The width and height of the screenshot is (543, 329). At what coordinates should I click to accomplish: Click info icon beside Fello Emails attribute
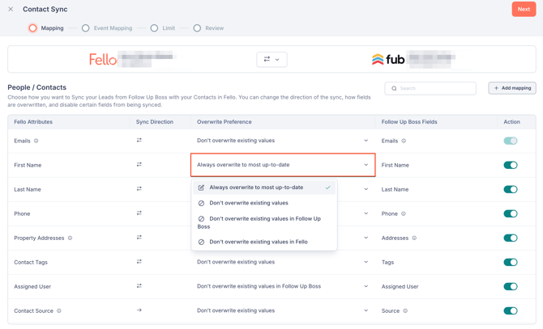pos(36,141)
